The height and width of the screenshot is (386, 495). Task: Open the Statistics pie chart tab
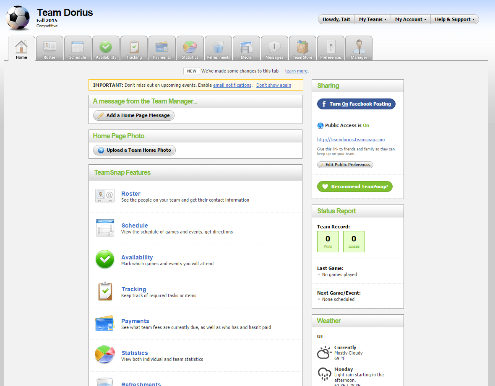click(190, 49)
